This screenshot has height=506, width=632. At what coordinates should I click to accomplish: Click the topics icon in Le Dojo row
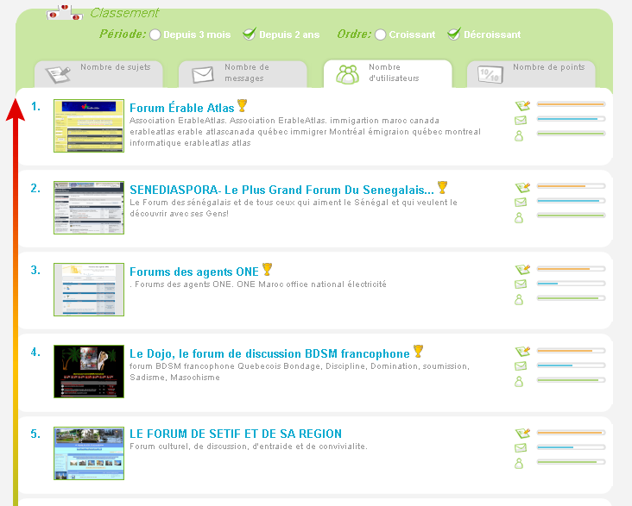coord(522,352)
